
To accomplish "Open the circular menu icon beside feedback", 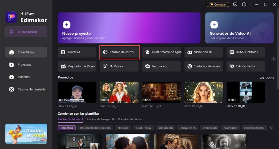I will click(244, 5).
